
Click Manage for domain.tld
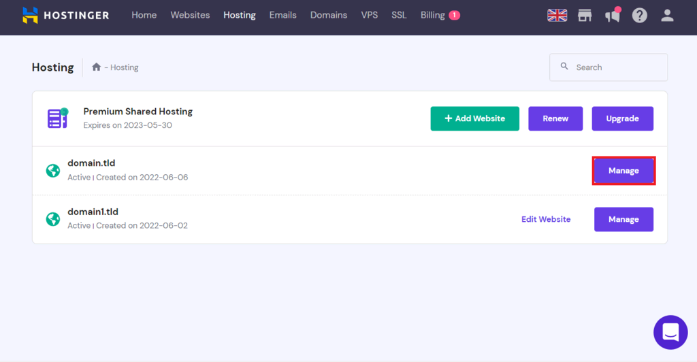(x=623, y=171)
